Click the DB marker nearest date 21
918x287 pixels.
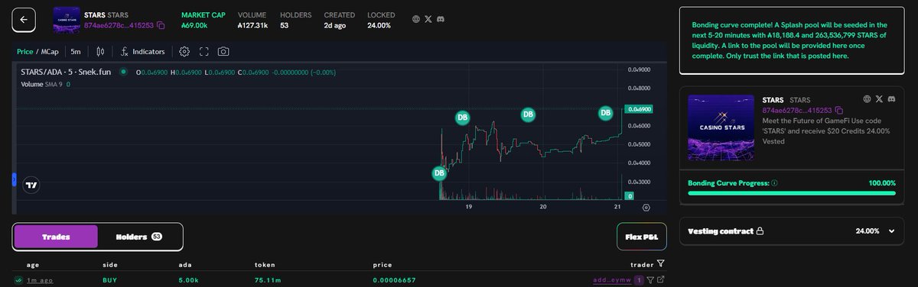click(x=606, y=113)
